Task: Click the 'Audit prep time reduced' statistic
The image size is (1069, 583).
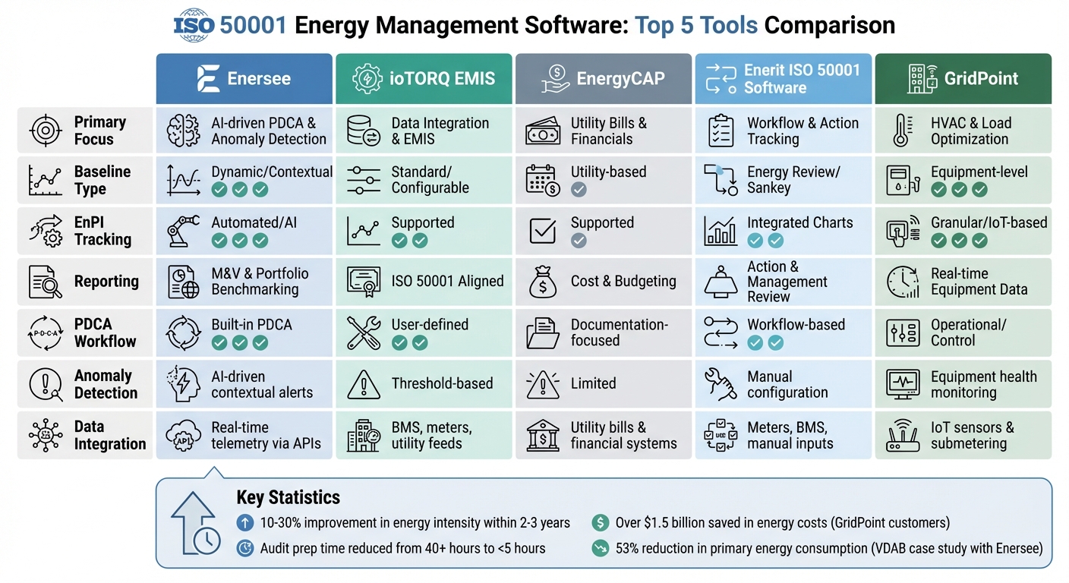Action: coord(403,548)
